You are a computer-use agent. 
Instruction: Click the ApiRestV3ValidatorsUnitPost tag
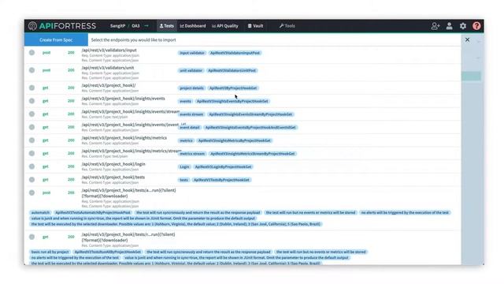[x=232, y=70]
